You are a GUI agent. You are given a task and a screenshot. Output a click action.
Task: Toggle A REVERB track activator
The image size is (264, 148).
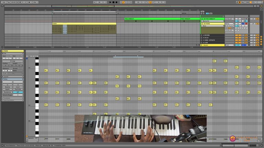238,35
